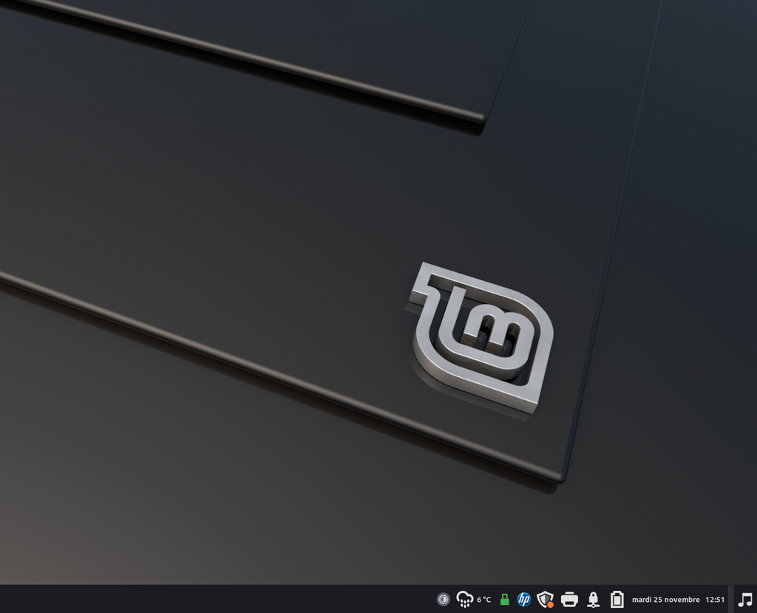Open the HP device manager icon
The width and height of the screenshot is (757, 613).
coord(524,599)
